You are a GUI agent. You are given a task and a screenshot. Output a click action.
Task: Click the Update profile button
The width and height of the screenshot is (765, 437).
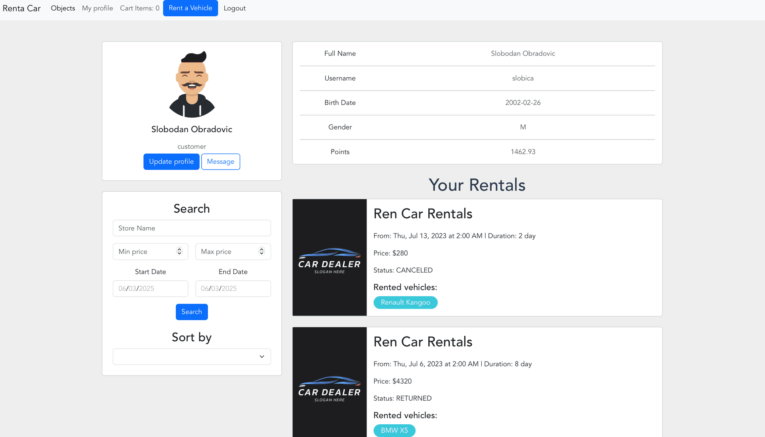[x=171, y=161]
